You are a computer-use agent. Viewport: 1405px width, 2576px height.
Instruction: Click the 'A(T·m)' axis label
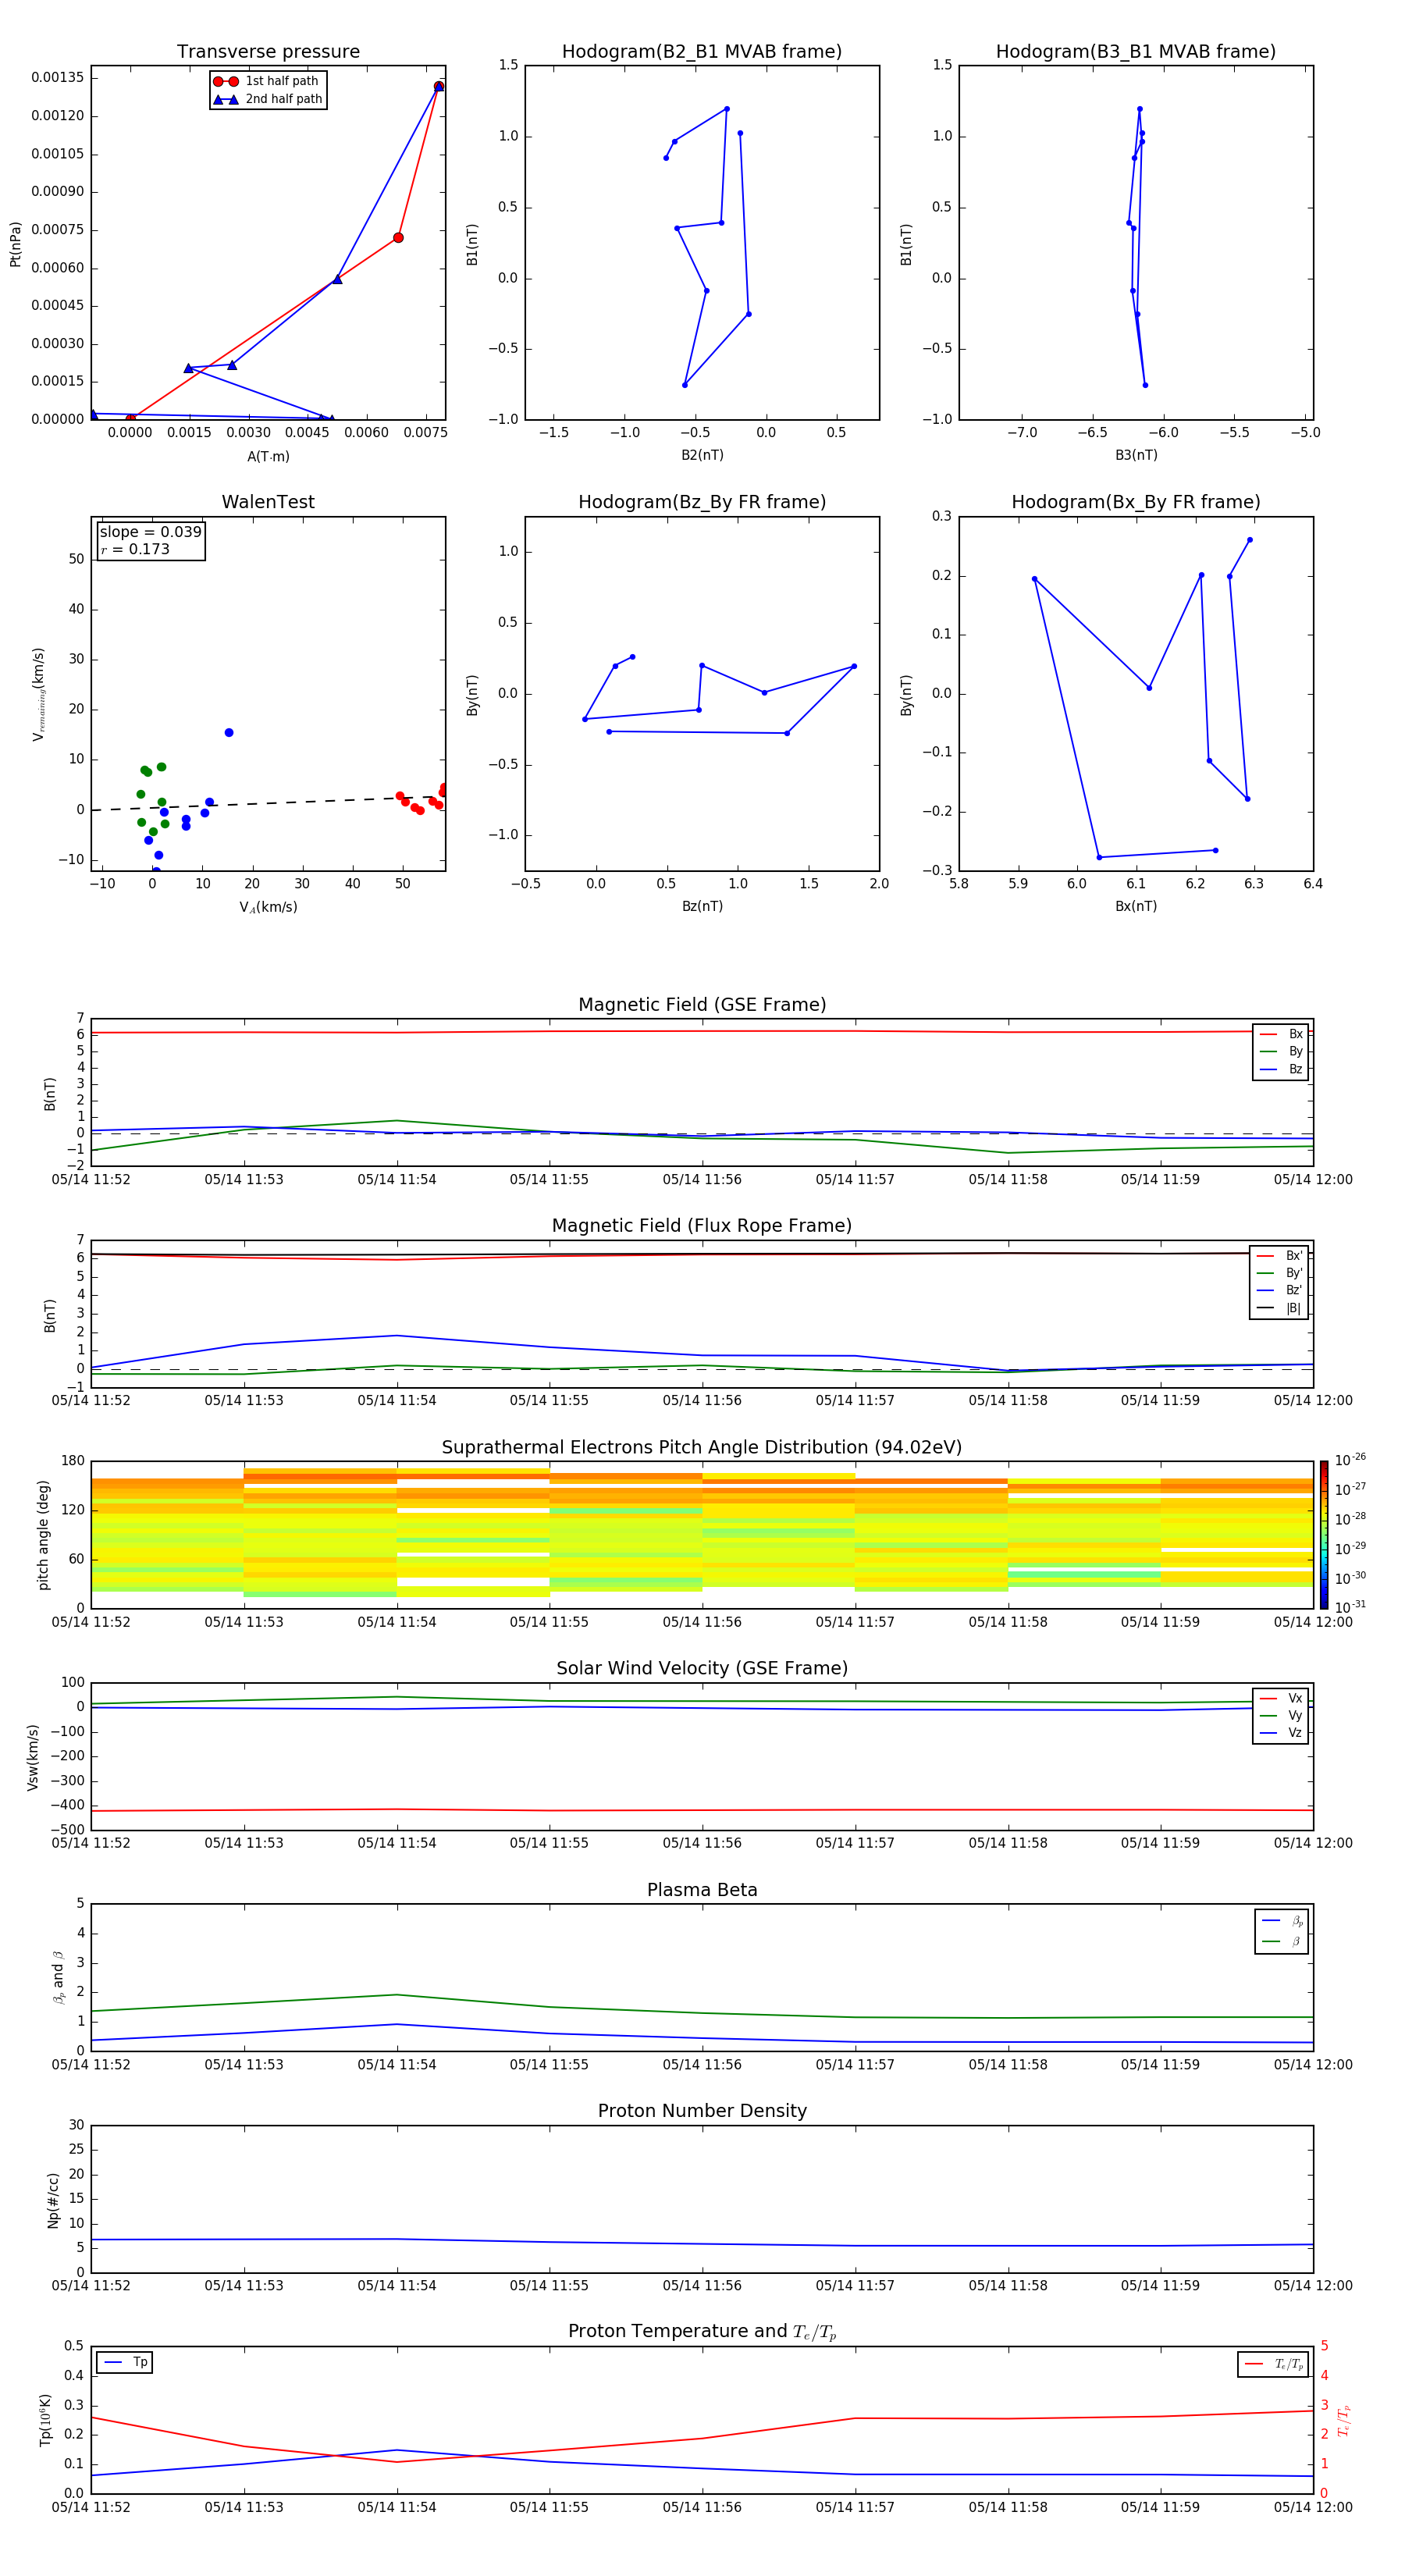click(x=268, y=456)
